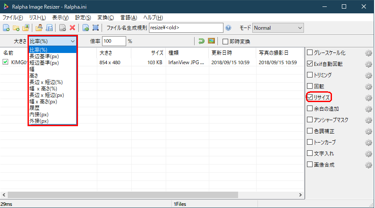This screenshot has width=375, height=208.
Task: Open 余白の追加 settings gear
Action: tap(369, 109)
